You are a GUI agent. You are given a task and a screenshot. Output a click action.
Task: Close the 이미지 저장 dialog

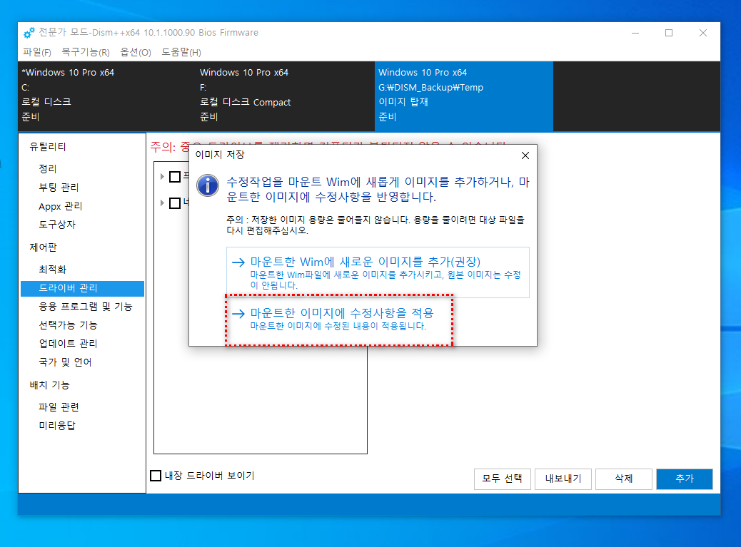[525, 155]
